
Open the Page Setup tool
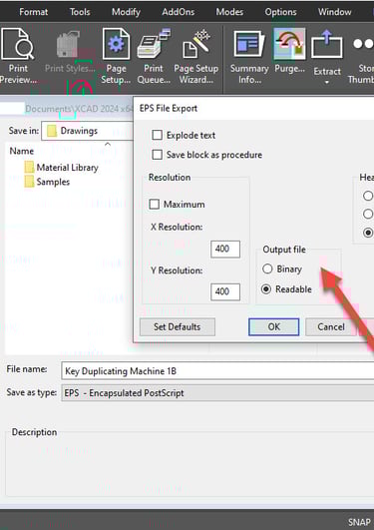point(116,56)
